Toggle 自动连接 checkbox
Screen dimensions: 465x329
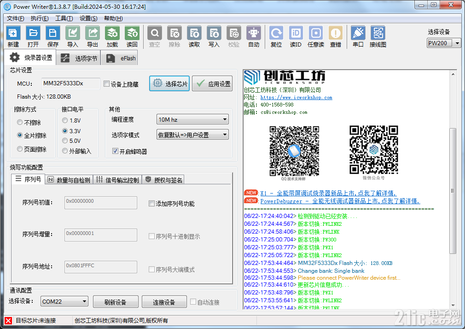click(193, 302)
